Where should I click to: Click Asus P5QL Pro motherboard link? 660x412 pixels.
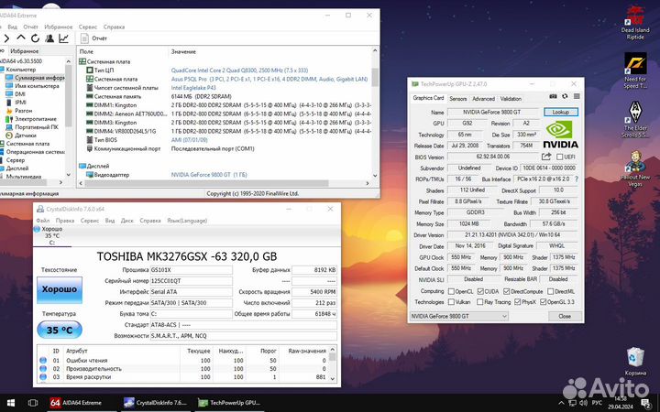click(x=269, y=79)
